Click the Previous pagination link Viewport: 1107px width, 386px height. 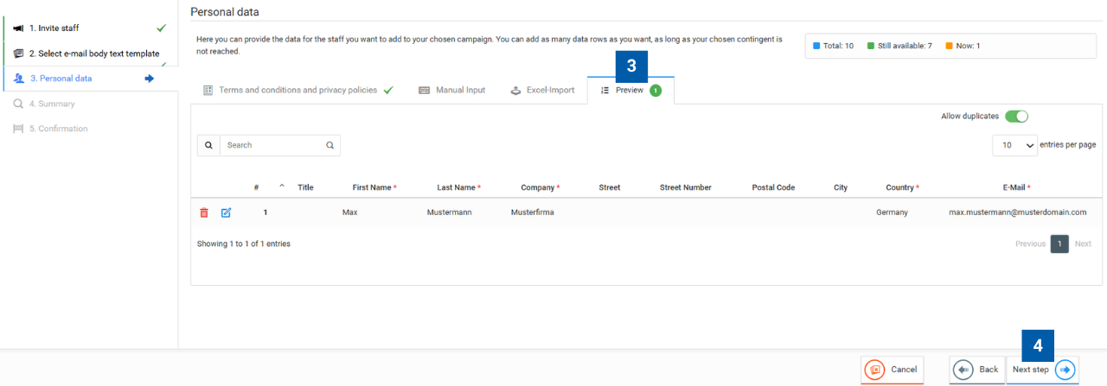1030,244
